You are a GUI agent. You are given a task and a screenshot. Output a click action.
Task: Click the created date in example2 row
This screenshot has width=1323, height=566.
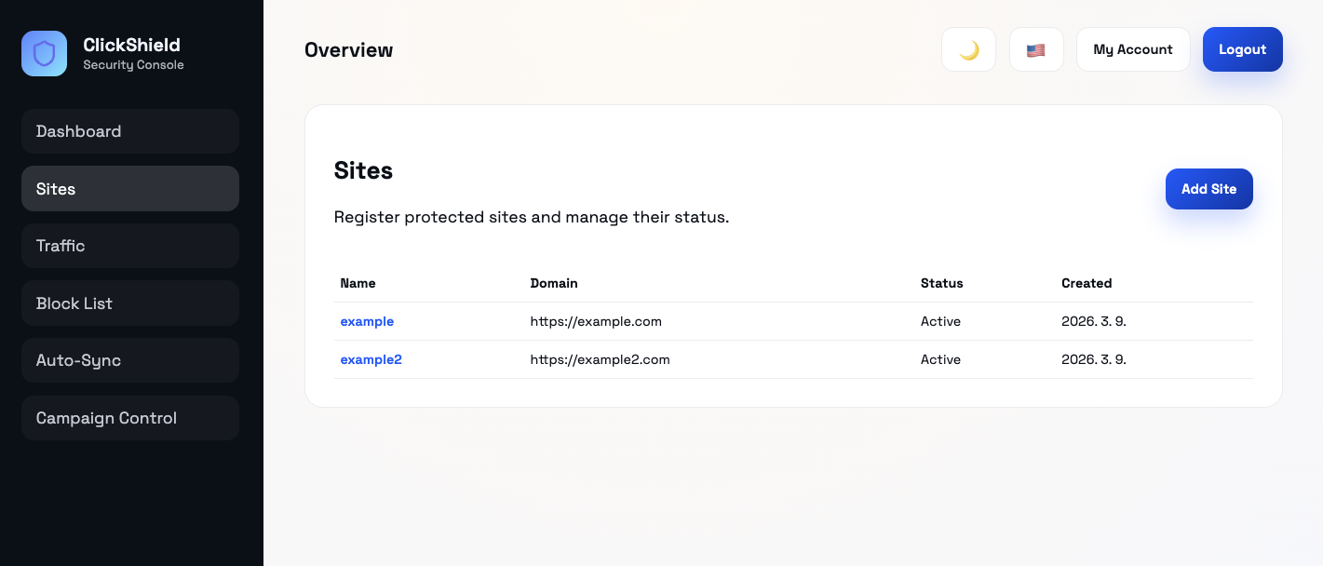click(1094, 359)
